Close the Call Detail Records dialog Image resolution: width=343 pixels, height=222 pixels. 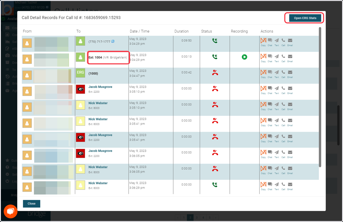tap(31, 203)
